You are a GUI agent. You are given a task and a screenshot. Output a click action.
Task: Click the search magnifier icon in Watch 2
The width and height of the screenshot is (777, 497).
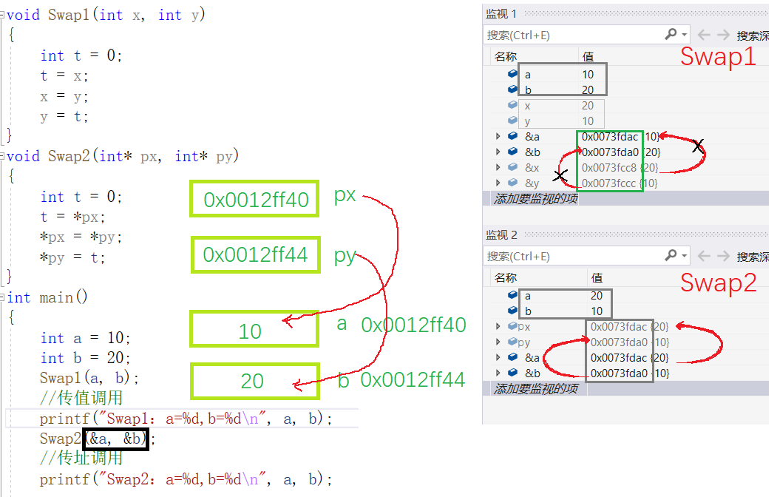click(x=671, y=256)
